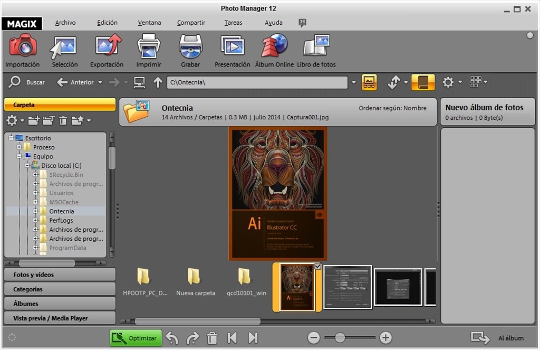540x350 pixels.
Task: Open the path address dropdown arrow
Action: pos(354,82)
